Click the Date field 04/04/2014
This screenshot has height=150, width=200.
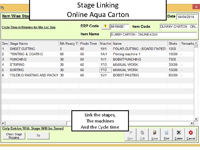pyautogui.click(x=187, y=17)
